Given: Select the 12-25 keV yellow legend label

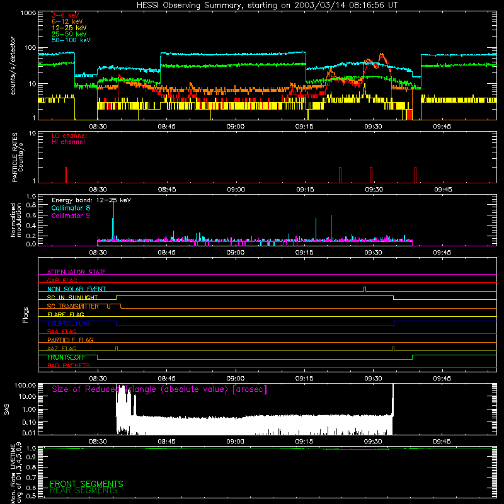Looking at the screenshot, I should point(69,28).
